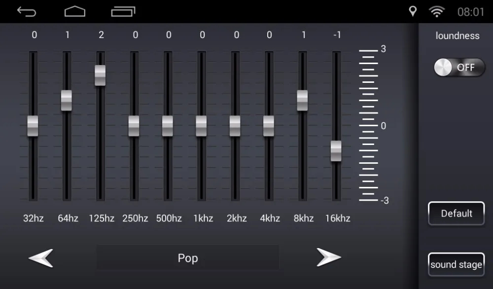
Task: Select previous preset with left arrow
Action: pyautogui.click(x=41, y=258)
